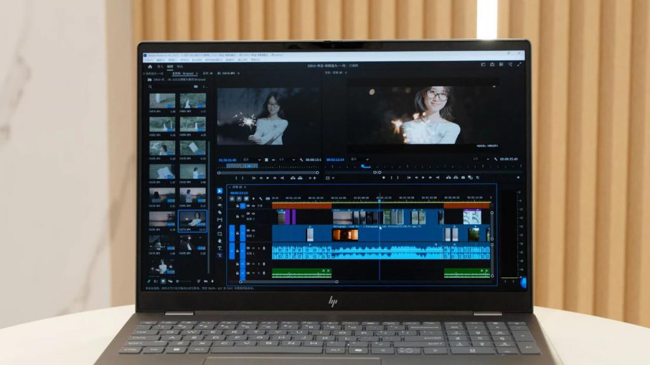Click Quick Export icon in header bar
The width and height of the screenshot is (650, 365).
492,65
